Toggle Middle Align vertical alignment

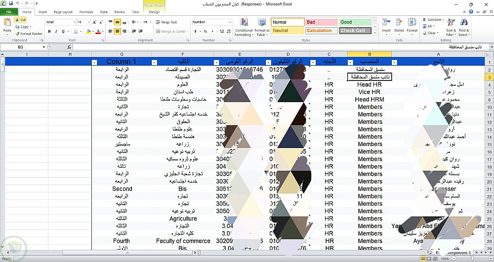pos(117,22)
